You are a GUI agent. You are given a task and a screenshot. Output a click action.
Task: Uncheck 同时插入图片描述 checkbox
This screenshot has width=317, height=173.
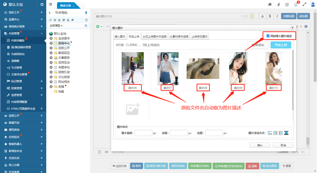click(x=268, y=36)
